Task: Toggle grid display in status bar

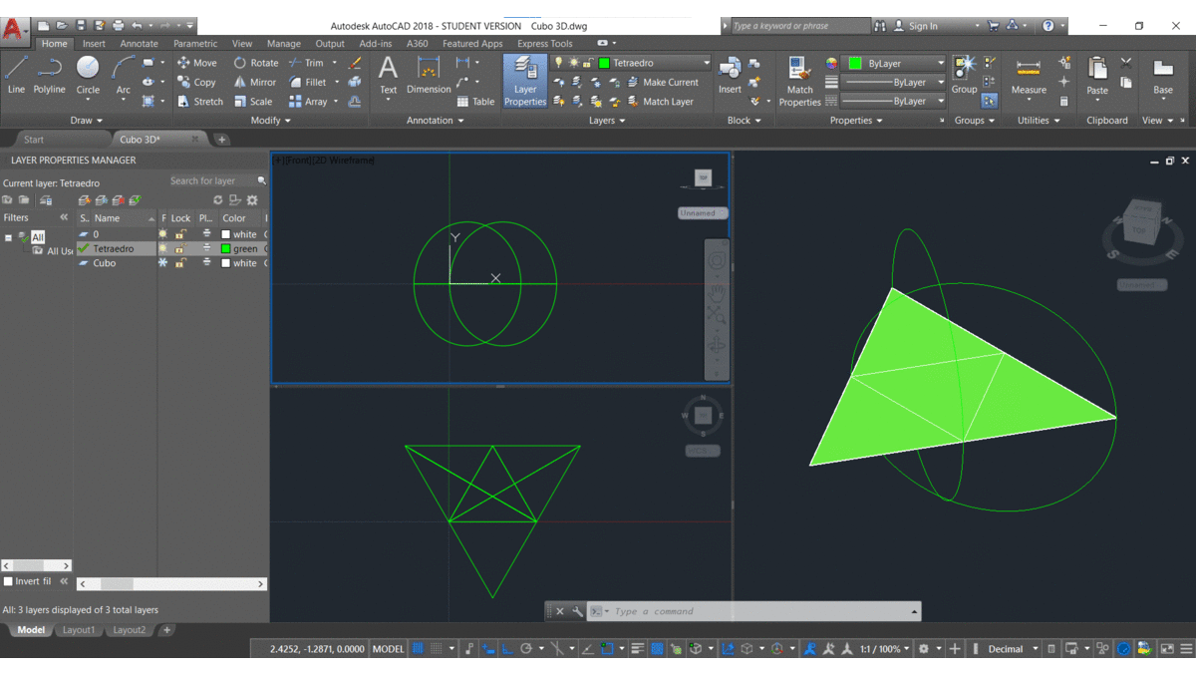Action: (418, 649)
